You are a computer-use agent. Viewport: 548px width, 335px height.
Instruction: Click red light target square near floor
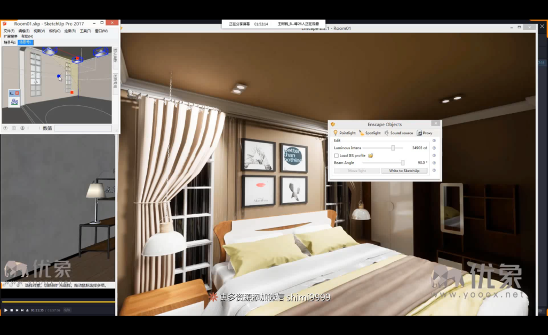point(72,92)
